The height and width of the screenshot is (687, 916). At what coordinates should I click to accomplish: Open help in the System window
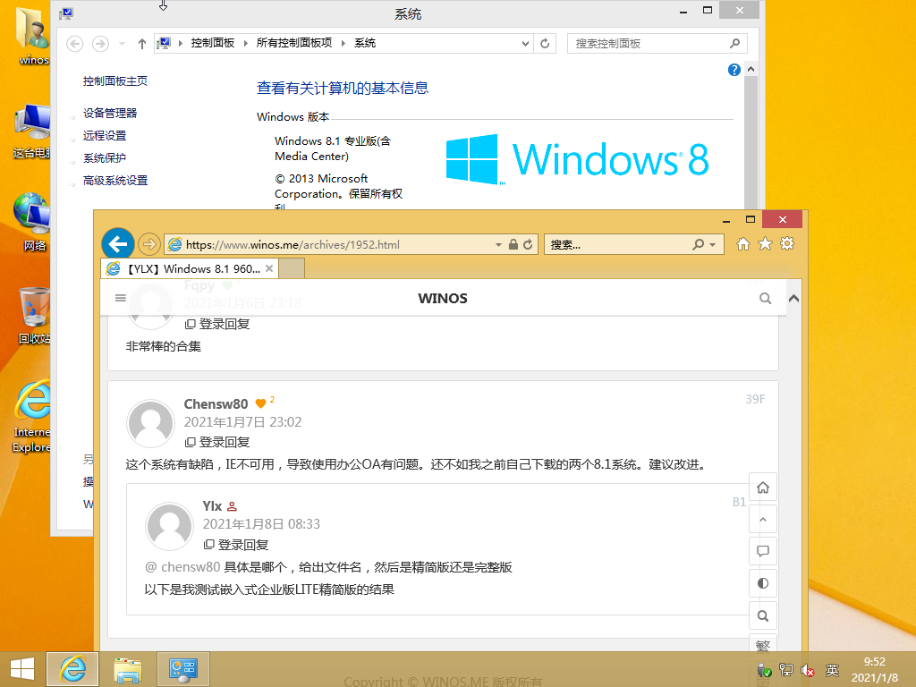(734, 70)
